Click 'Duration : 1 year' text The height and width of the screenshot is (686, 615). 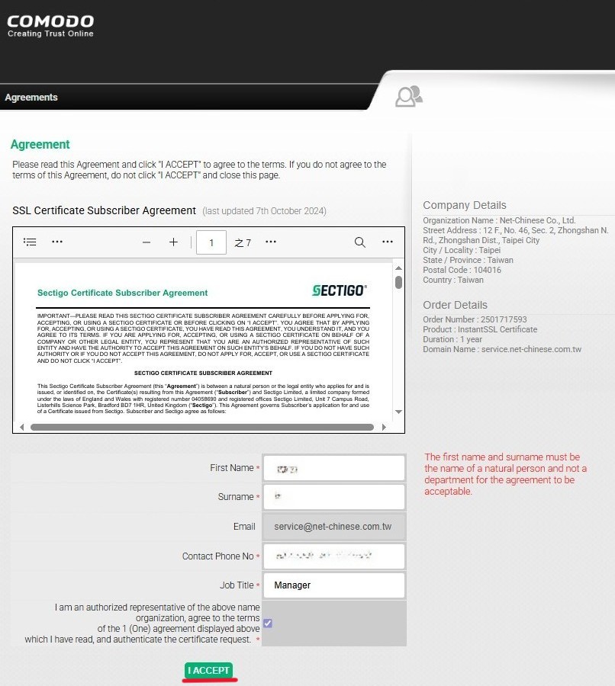[452, 339]
